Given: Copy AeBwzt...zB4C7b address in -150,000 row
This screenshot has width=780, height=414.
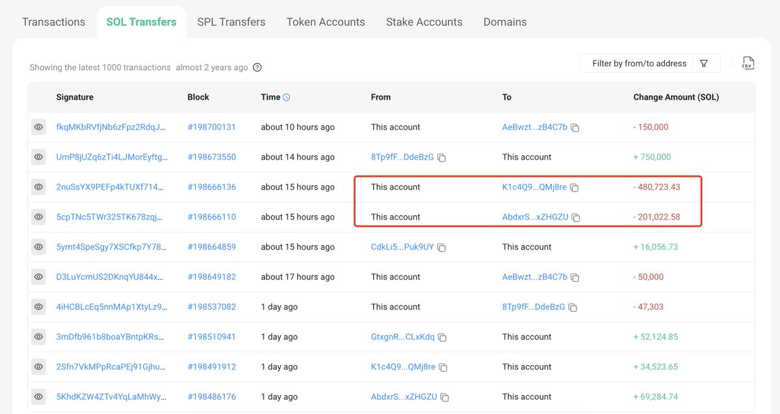Looking at the screenshot, I should click(x=575, y=128).
